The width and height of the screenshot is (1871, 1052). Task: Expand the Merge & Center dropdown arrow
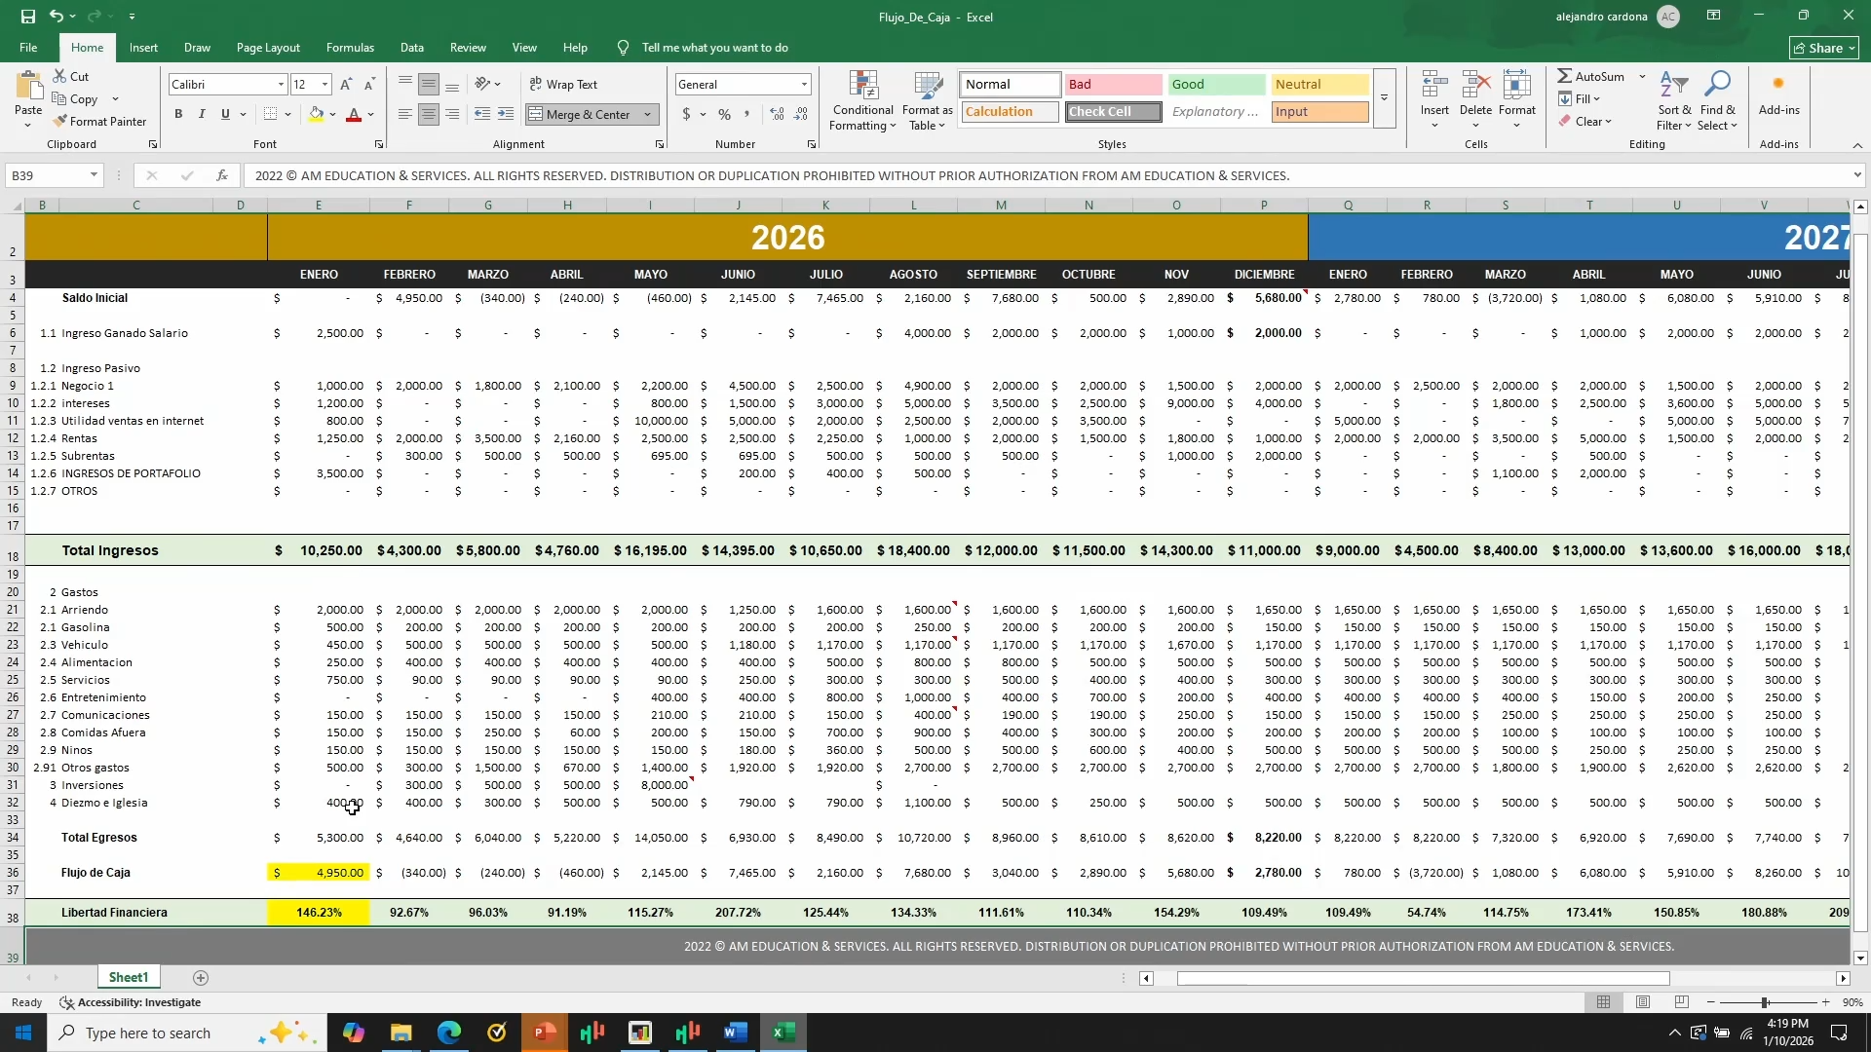click(x=647, y=115)
